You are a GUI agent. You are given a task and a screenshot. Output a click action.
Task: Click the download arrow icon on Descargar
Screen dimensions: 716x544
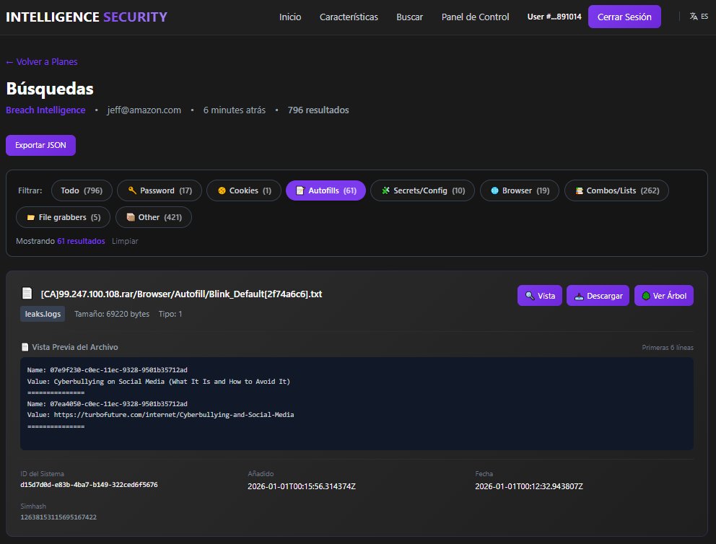click(x=578, y=295)
